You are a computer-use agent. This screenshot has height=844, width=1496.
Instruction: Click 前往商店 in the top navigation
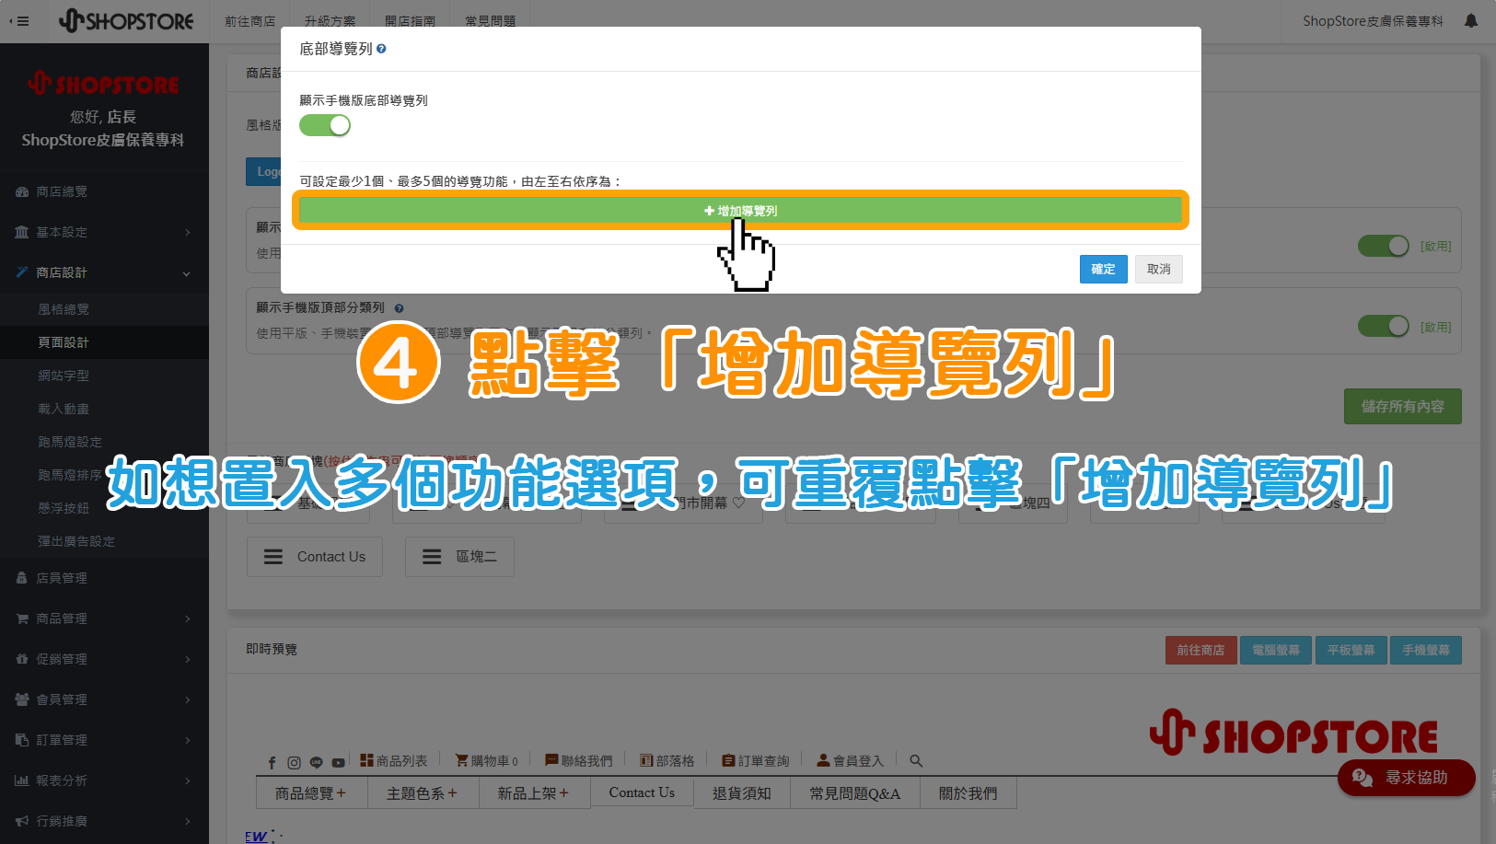point(250,21)
